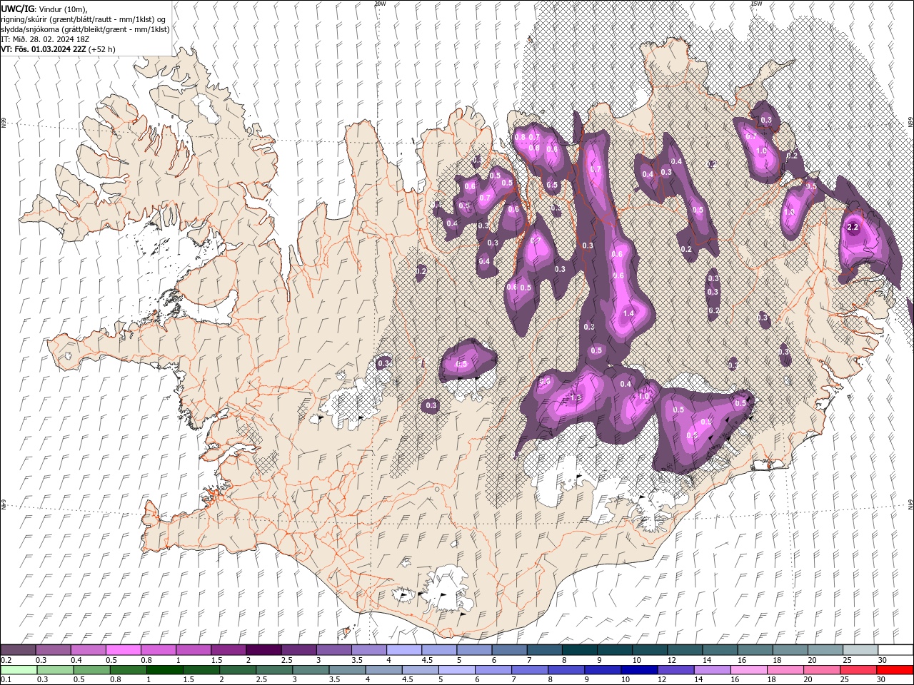
Task: Click the '30' label in upper legend row
Action: pyautogui.click(x=883, y=660)
